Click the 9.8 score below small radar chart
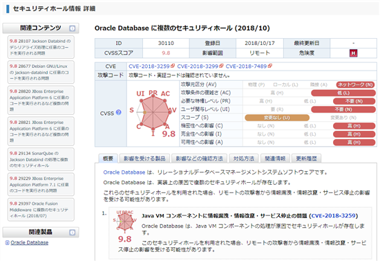This screenshot has height=261, width=380. [x=124, y=239]
